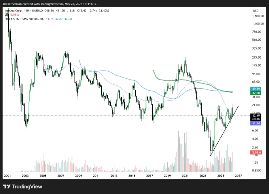This screenshot has width=269, height=194.
Task: Click the 2015 year on time axis
Action: point(132,176)
